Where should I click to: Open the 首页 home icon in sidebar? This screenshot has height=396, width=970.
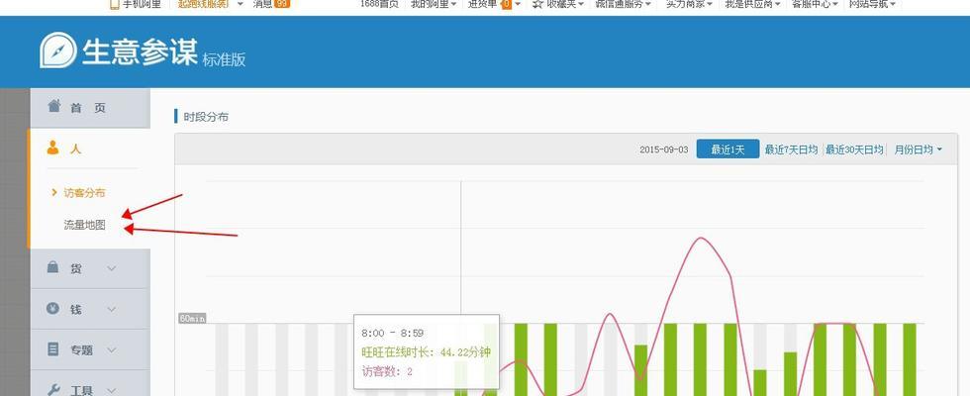pyautogui.click(x=54, y=105)
